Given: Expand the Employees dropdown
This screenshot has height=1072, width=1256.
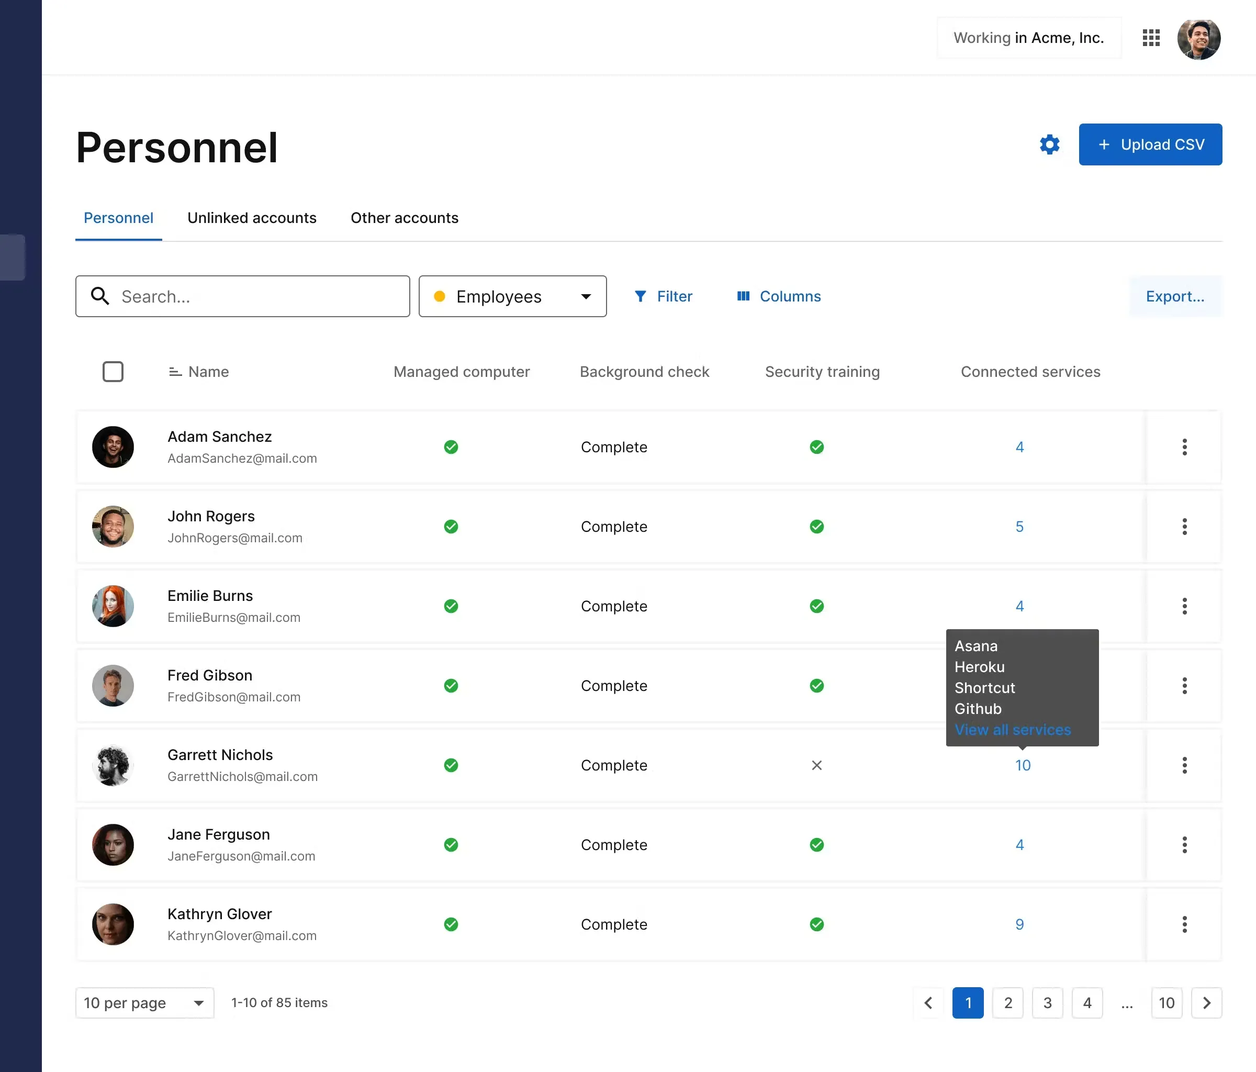Looking at the screenshot, I should pos(512,296).
